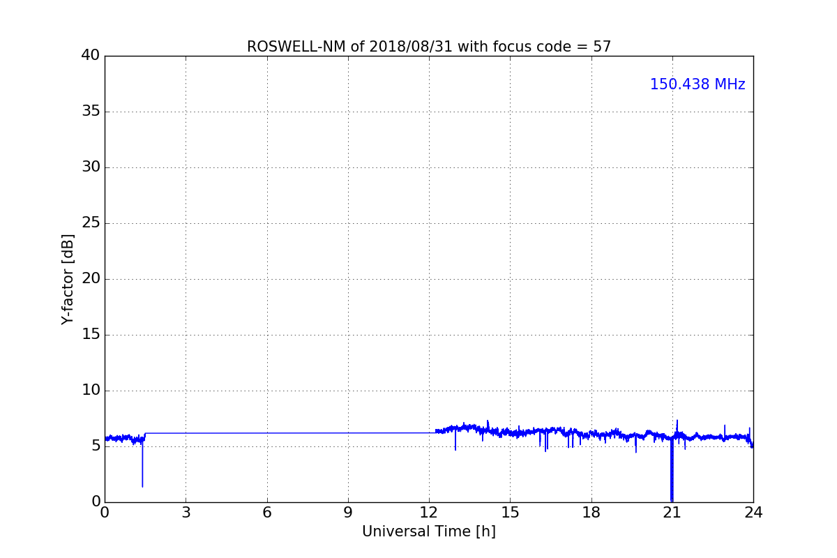
Task: Click the x-axis tick label "3"
Action: (x=186, y=513)
